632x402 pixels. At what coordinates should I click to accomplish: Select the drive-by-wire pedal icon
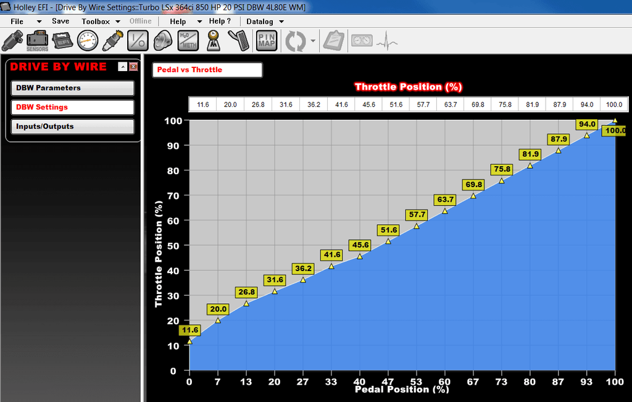coord(238,41)
